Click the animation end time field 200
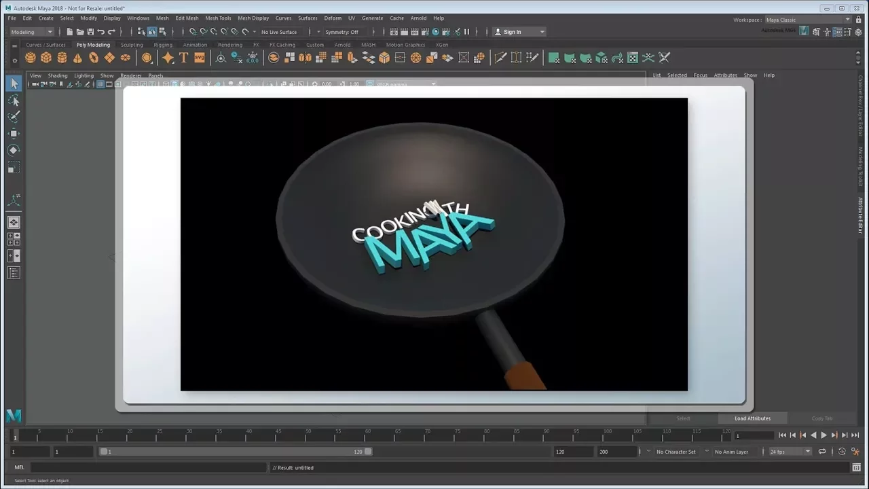The height and width of the screenshot is (489, 869). pyautogui.click(x=616, y=452)
